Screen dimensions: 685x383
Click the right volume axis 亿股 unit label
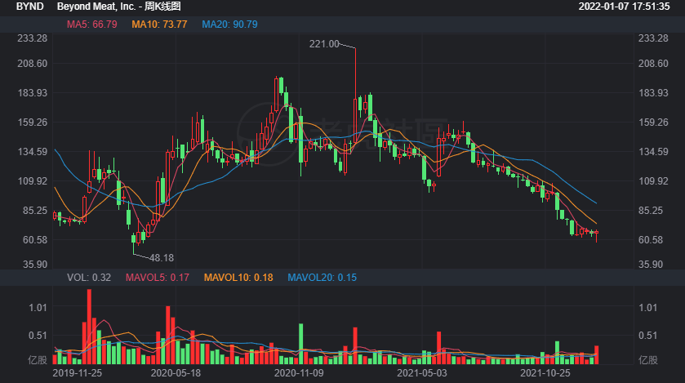648,360
